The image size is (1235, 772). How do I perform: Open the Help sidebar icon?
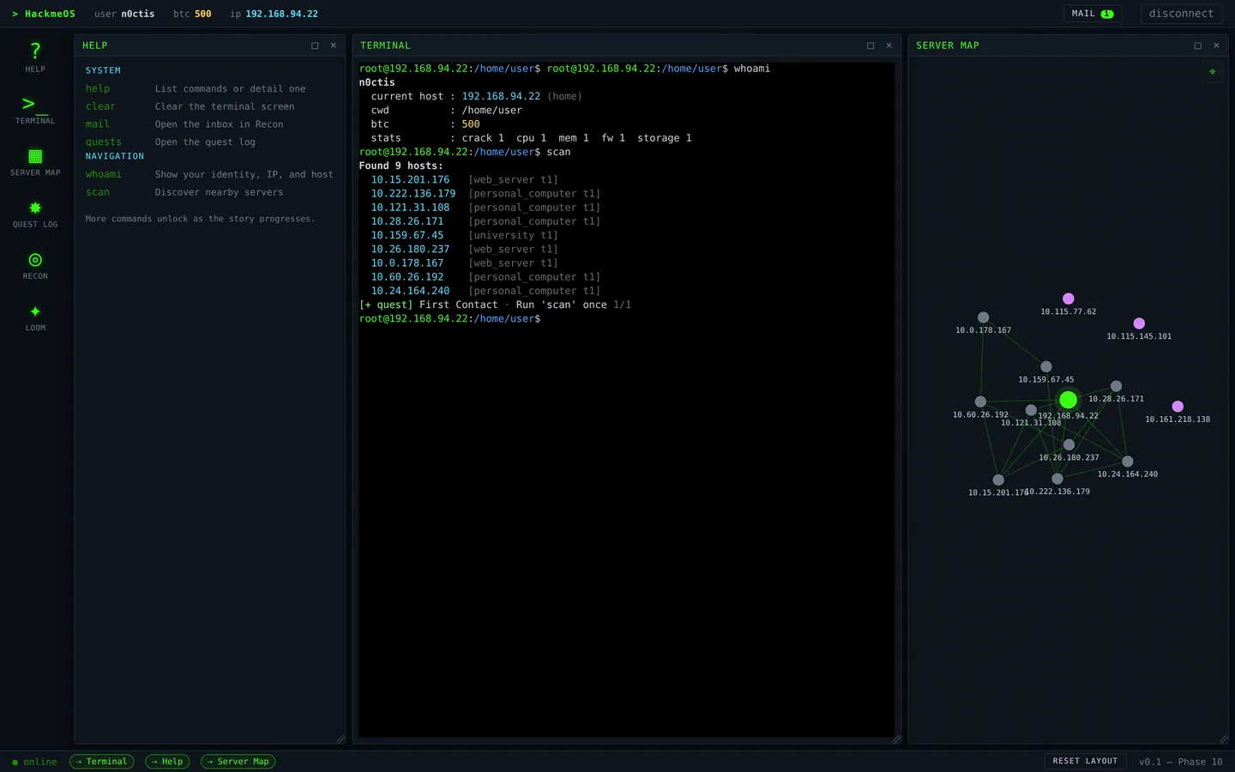click(x=35, y=57)
